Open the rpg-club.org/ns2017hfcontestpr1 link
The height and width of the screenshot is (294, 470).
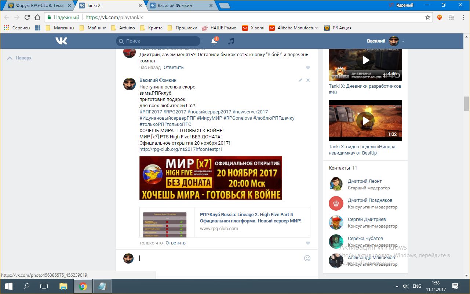[x=181, y=149]
